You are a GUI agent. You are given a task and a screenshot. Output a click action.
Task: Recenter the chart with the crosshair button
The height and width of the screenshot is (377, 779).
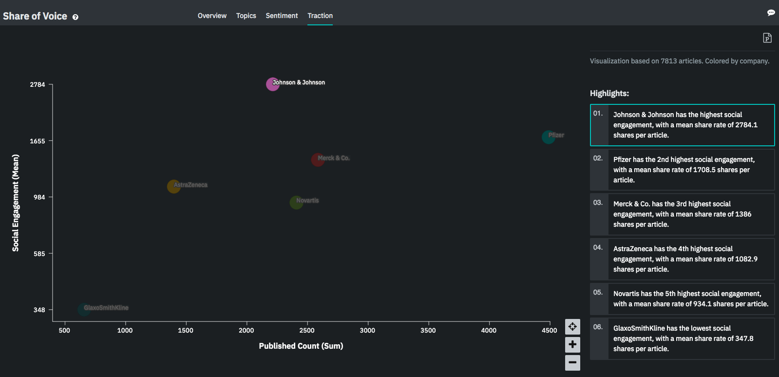click(x=572, y=327)
